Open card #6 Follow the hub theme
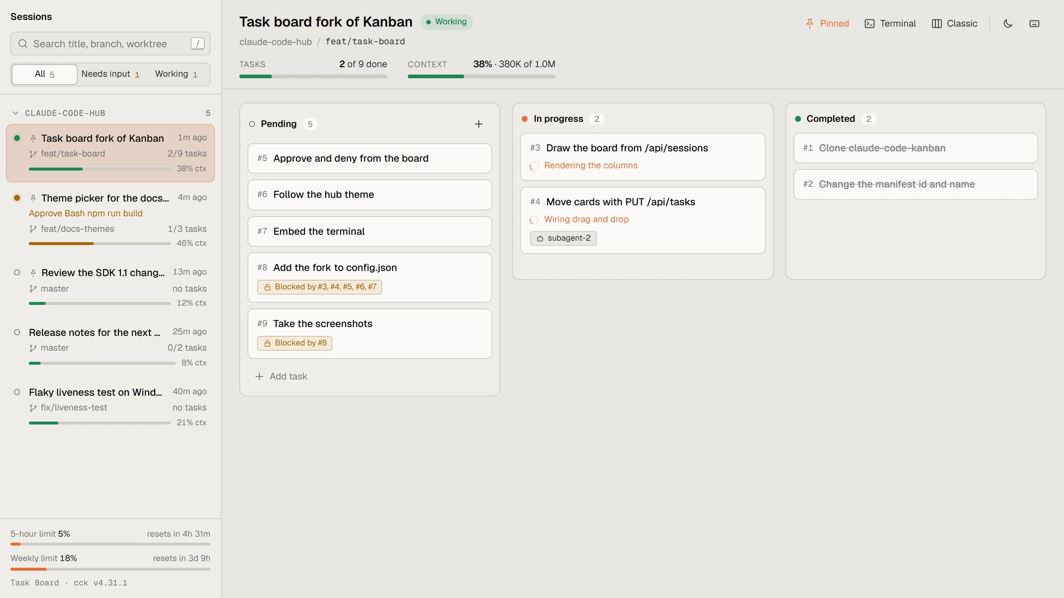The image size is (1064, 598). tap(370, 195)
